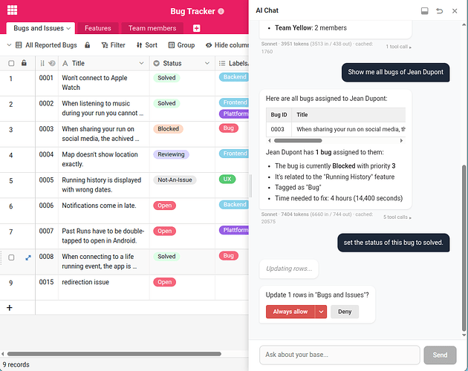The height and width of the screenshot is (371, 468).
Task: Expand row 0008 with the arrows icon
Action: [28, 257]
